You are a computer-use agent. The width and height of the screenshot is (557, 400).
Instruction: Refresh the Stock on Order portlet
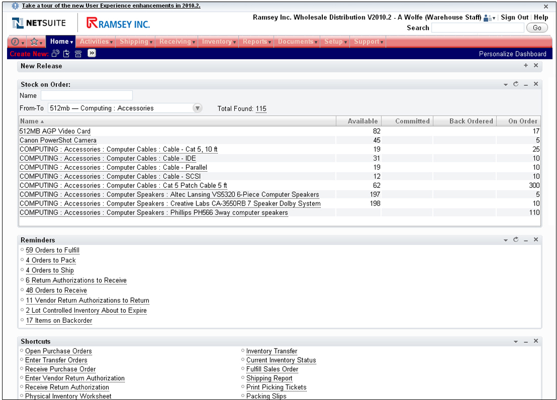tap(516, 84)
